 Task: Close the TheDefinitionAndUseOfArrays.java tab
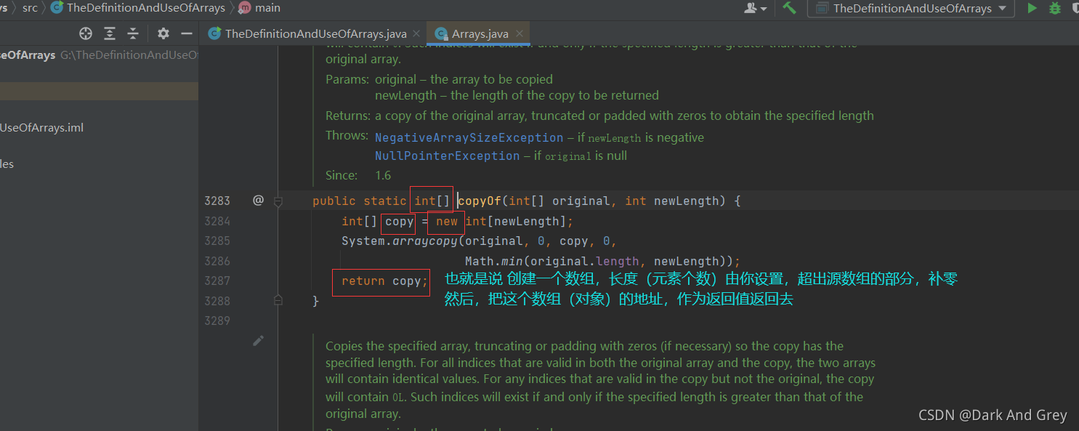(x=416, y=34)
